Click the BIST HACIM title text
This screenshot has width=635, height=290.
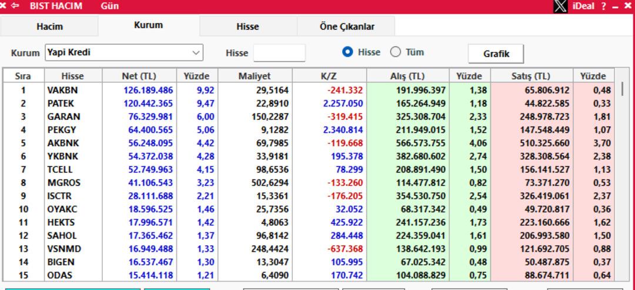point(56,6)
